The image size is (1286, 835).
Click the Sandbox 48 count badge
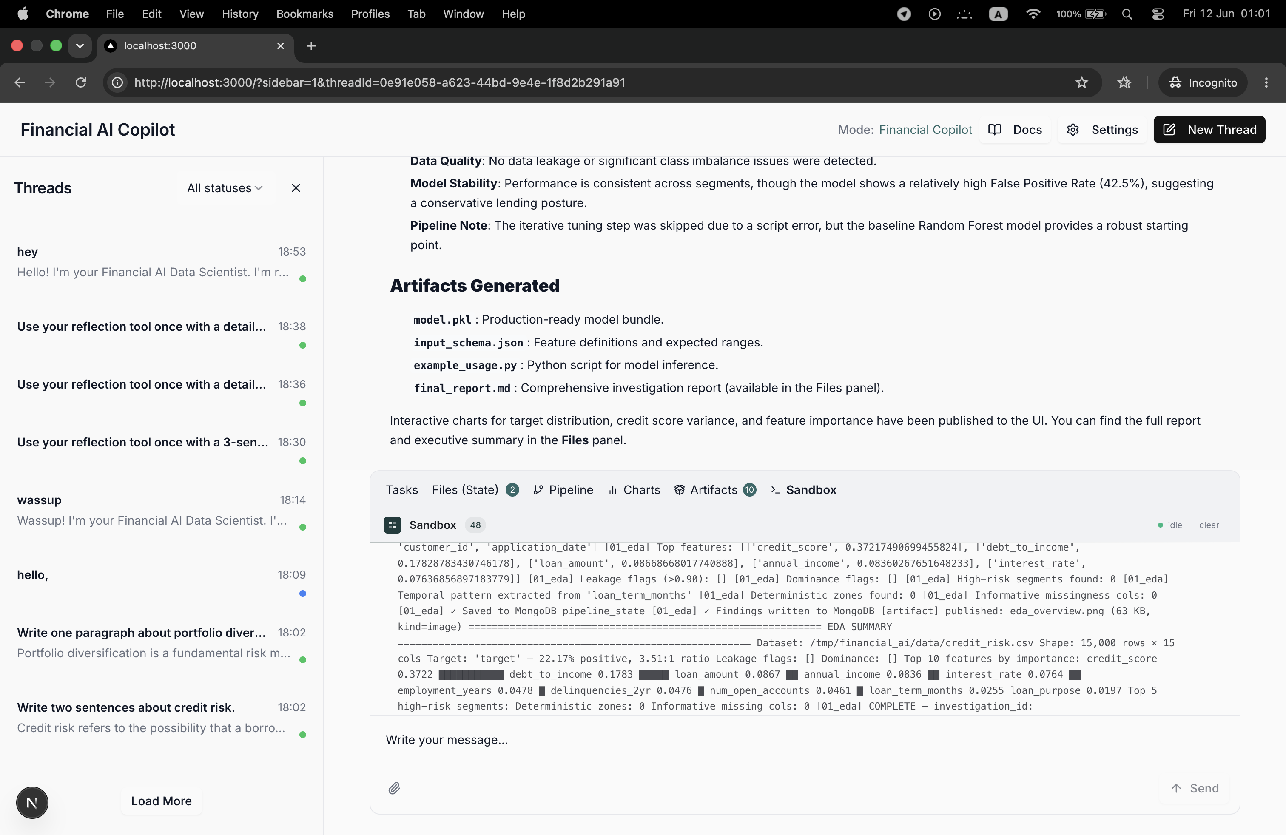point(475,525)
